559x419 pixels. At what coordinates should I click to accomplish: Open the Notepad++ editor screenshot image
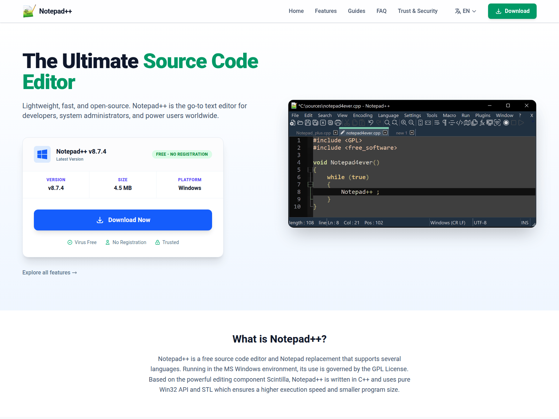(x=412, y=164)
